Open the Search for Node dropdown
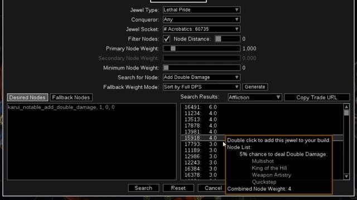This screenshot has width=357, height=200. coord(201,77)
